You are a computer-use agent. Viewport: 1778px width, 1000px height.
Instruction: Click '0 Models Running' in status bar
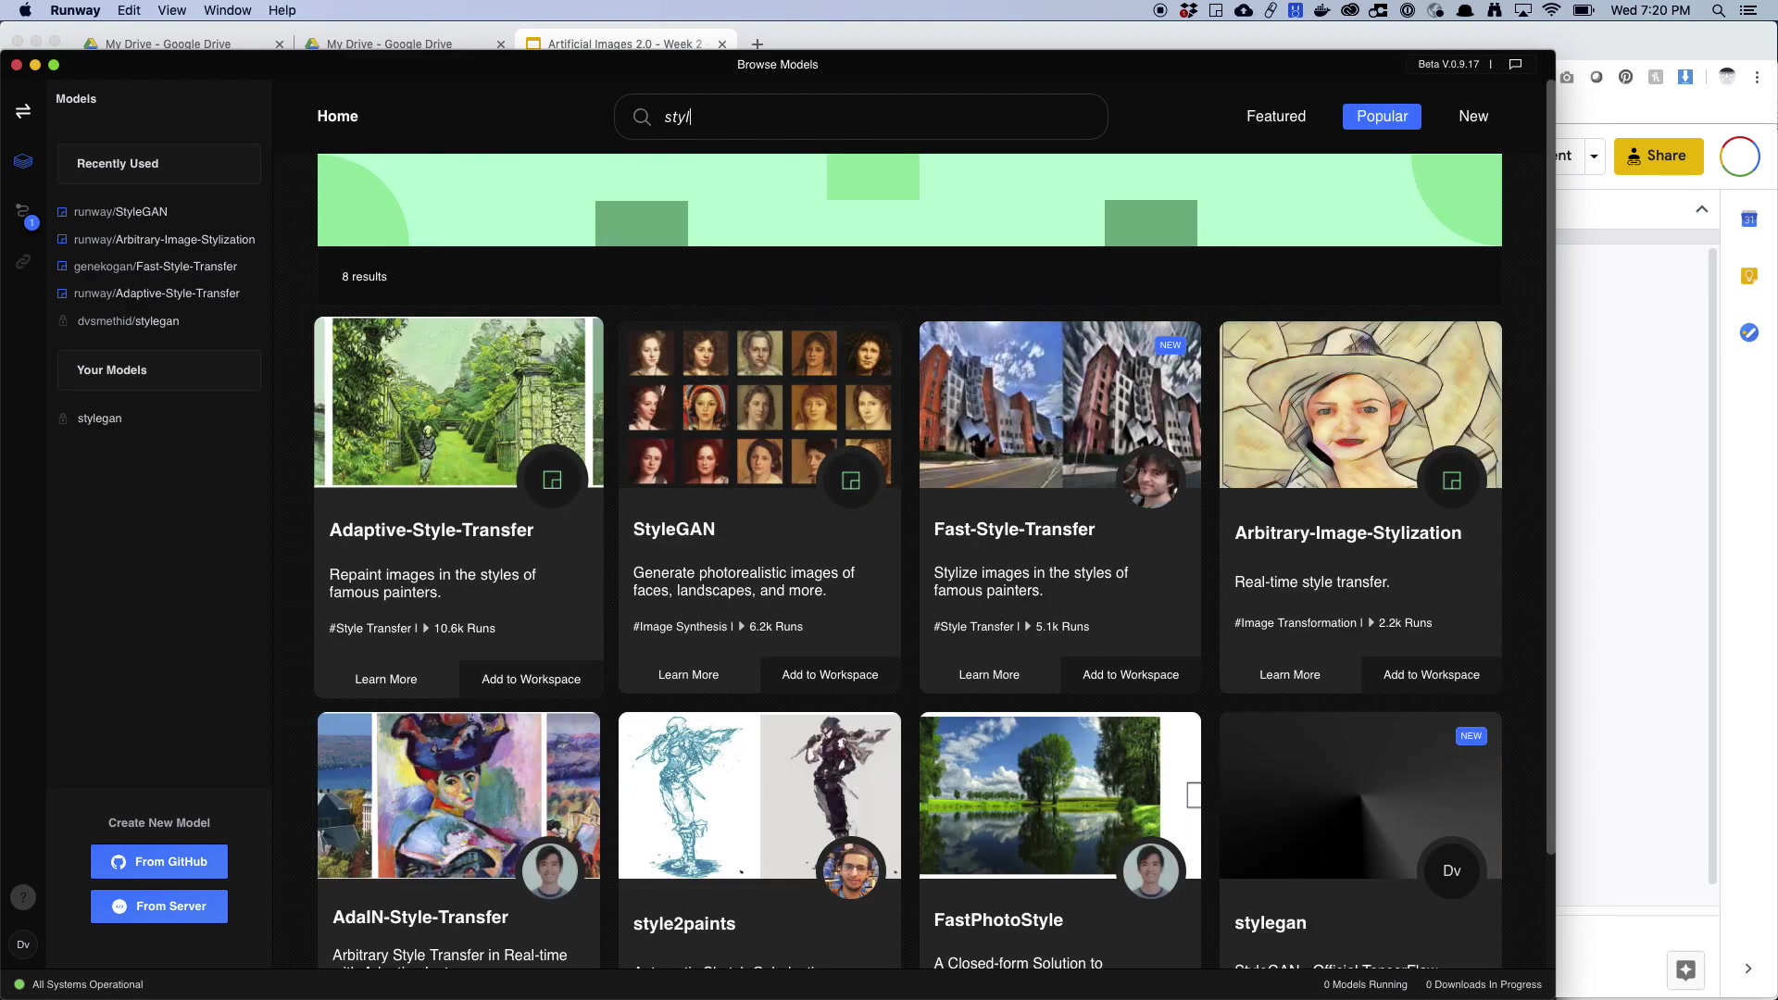point(1365,985)
